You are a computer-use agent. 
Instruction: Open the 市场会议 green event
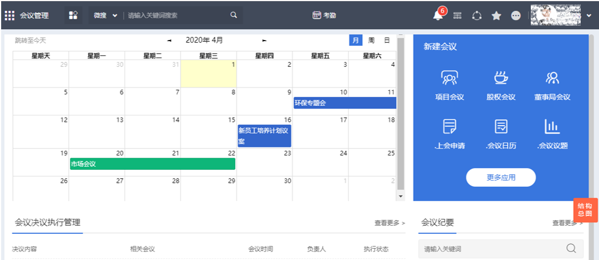[152, 164]
